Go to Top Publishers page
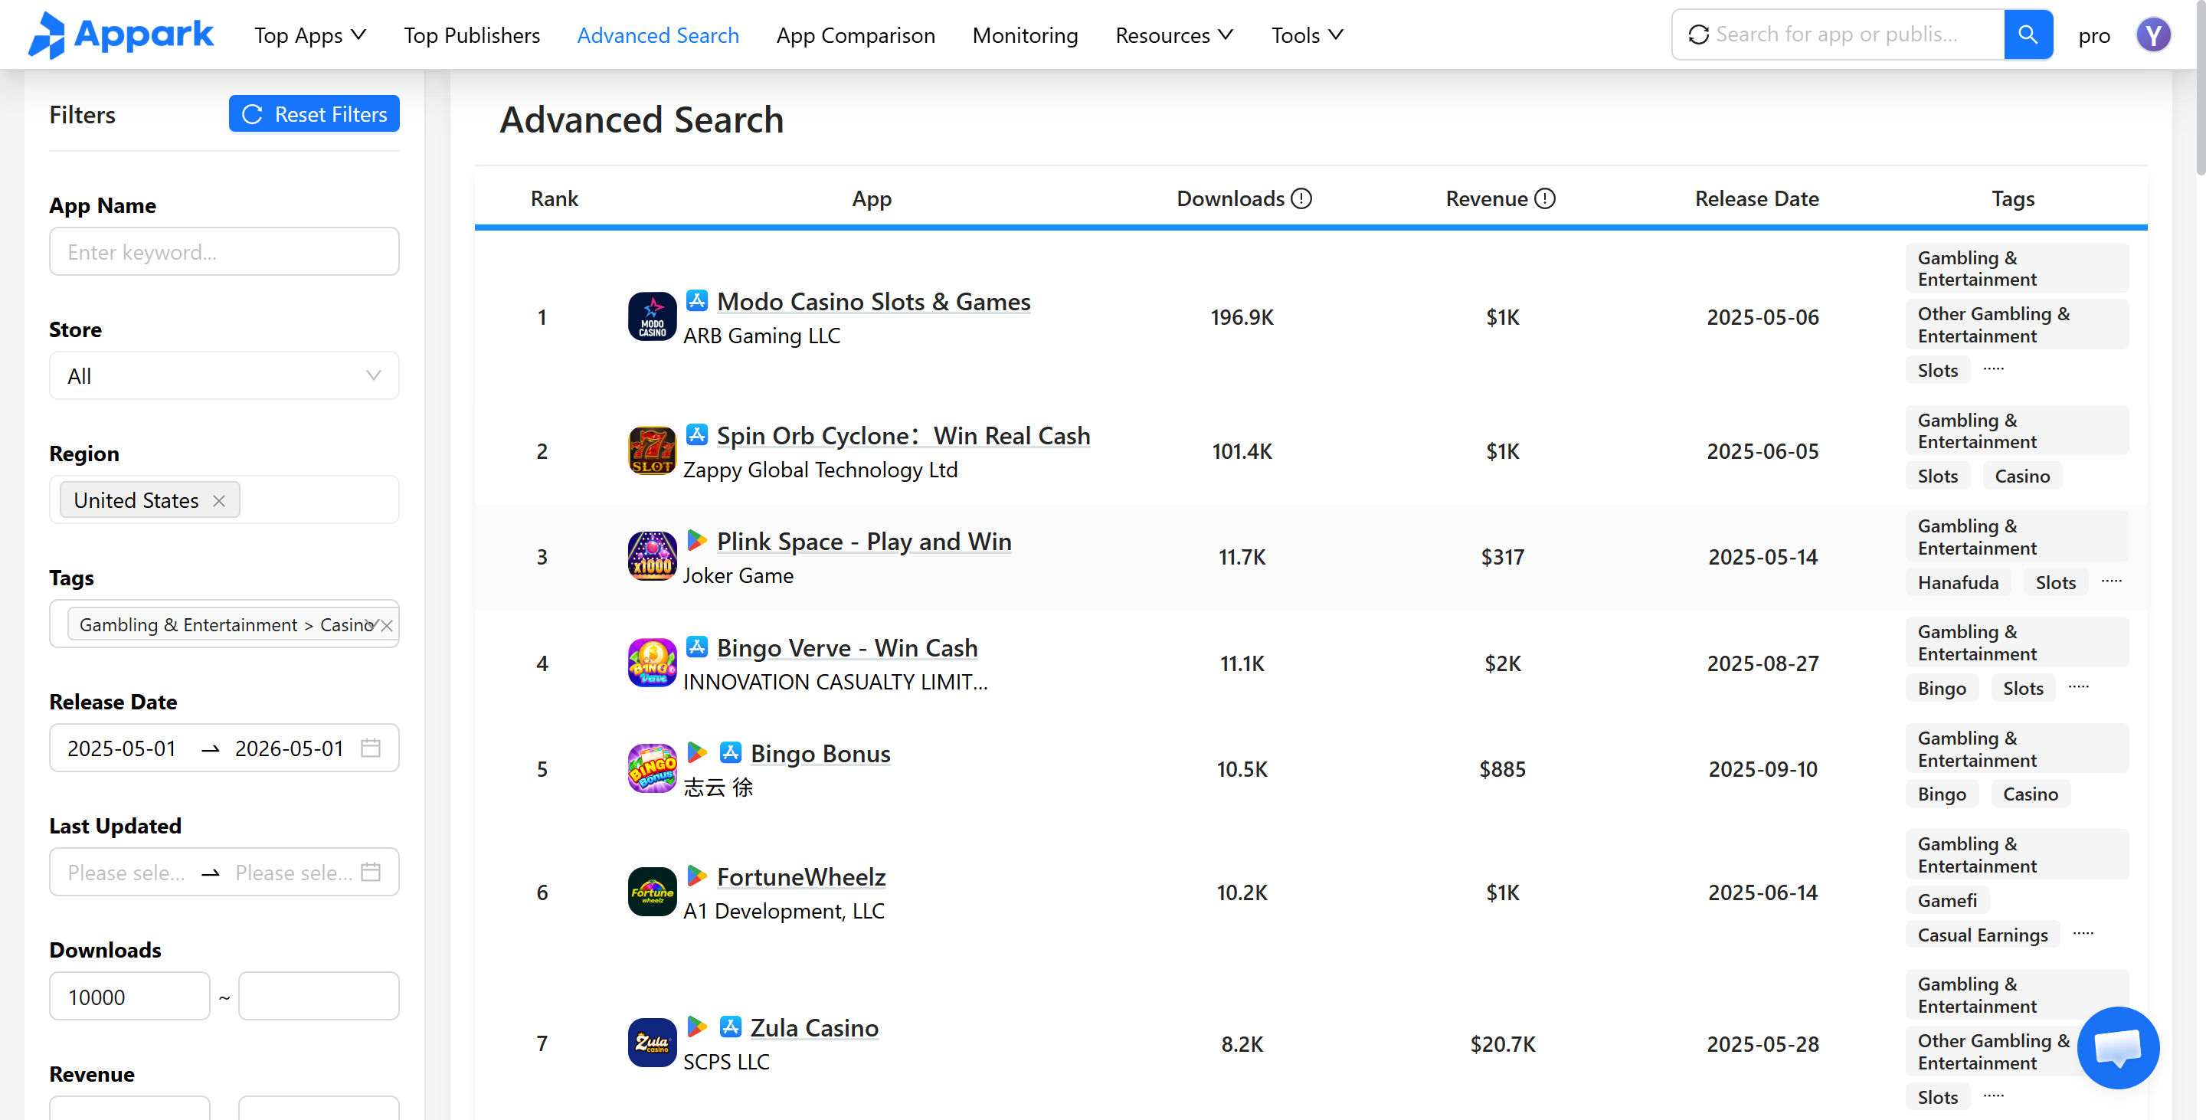Screen dimensions: 2206x1120 click(472, 35)
